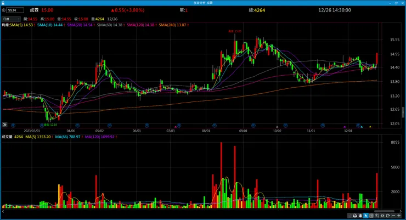Click the 成交量 4264 volume label
Screen dimensions: 406x220
pyautogui.click(x=12, y=137)
